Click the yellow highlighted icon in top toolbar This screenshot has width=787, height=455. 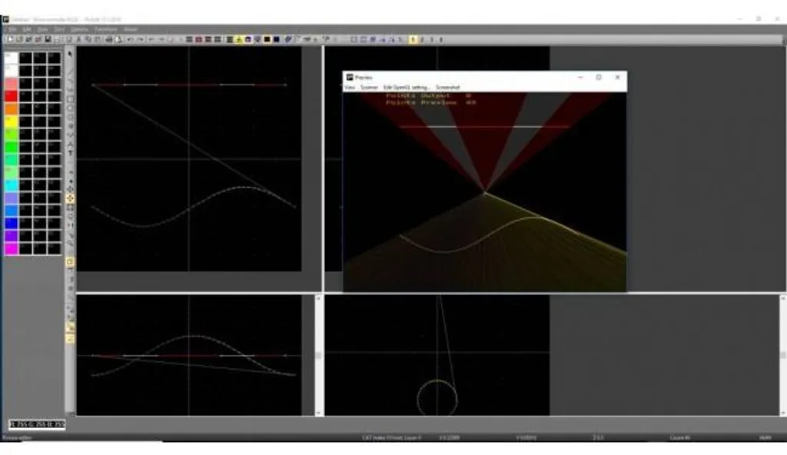(x=240, y=39)
